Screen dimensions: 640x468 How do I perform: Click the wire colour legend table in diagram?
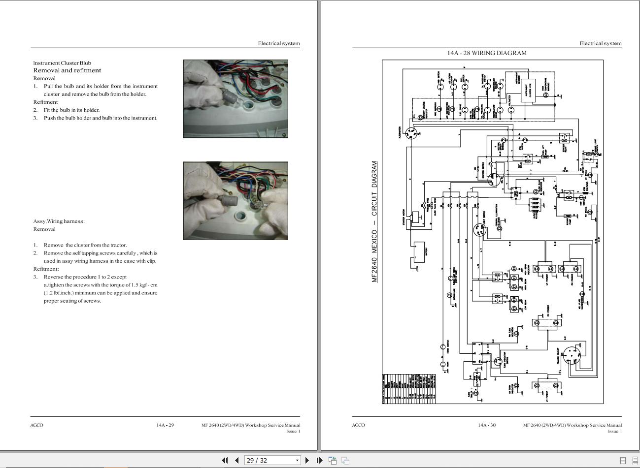[x=409, y=389]
